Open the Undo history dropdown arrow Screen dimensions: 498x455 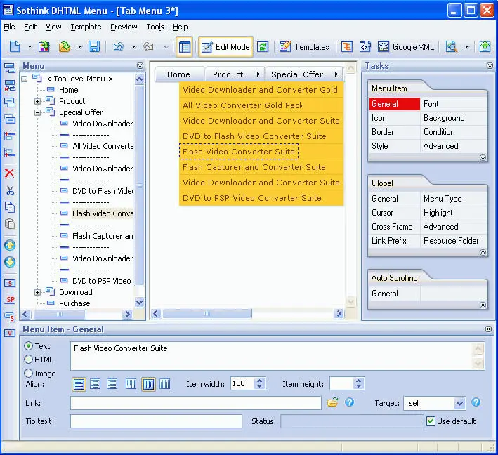(x=133, y=47)
